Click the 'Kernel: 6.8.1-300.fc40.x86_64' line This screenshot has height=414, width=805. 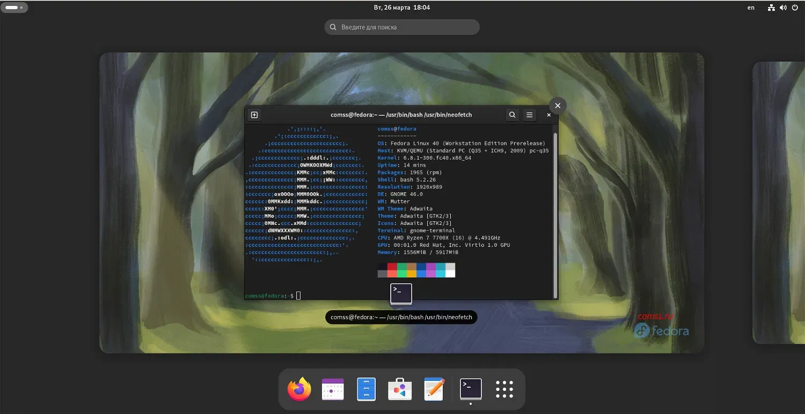425,158
